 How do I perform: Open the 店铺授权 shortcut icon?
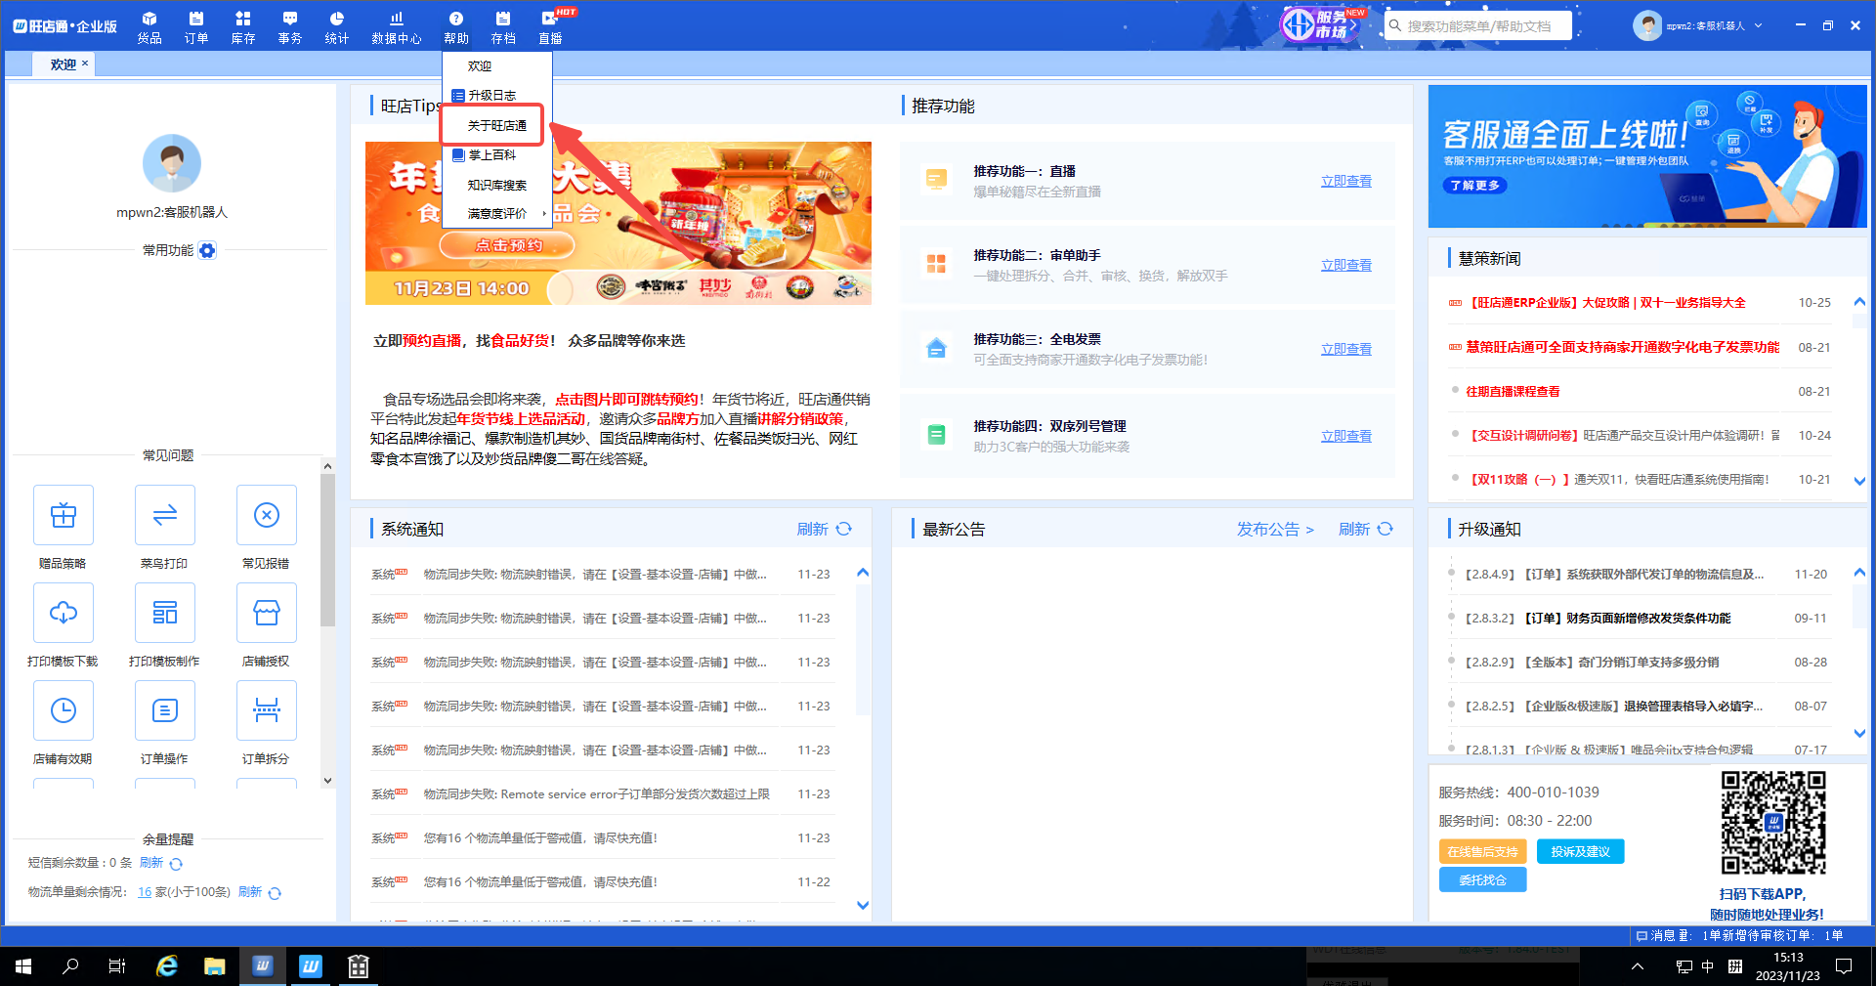[267, 613]
